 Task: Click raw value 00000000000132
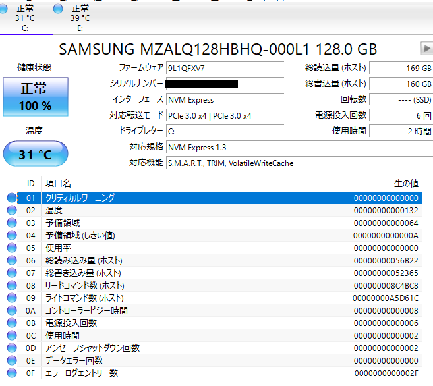coord(386,211)
